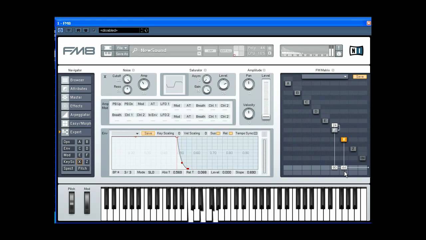Select operator F in navigator
The image size is (426, 240).
coord(87,155)
